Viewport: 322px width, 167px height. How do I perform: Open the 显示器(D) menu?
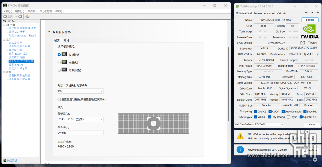pyautogui.click(x=46, y=11)
